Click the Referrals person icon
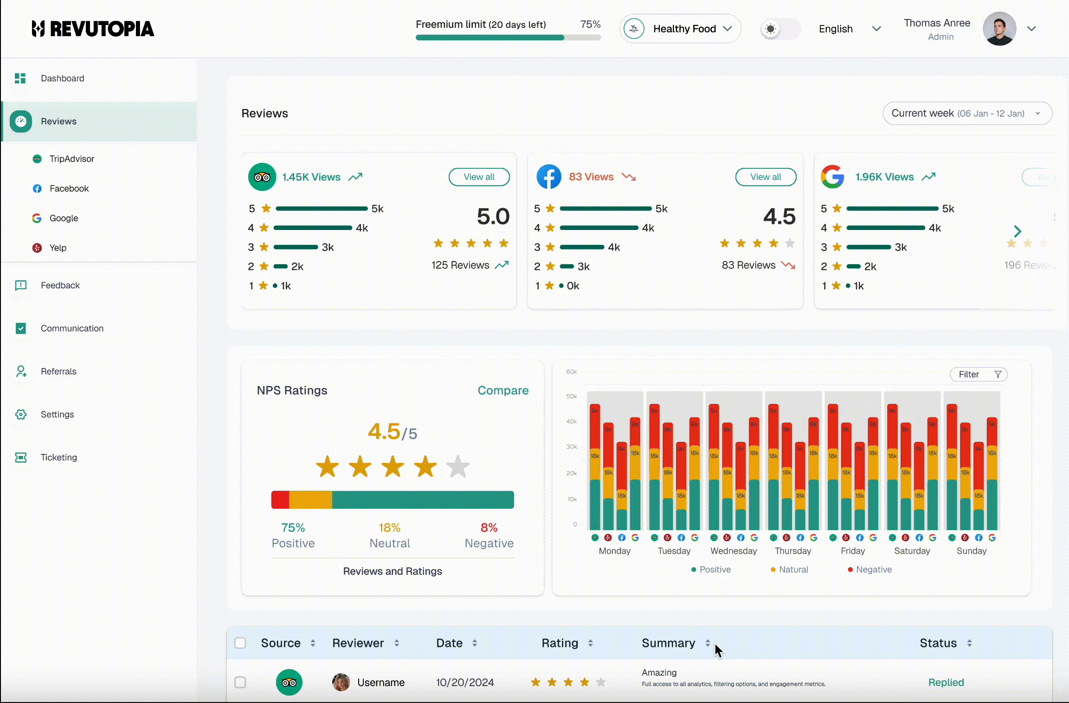Image resolution: width=1069 pixels, height=703 pixels. point(21,371)
